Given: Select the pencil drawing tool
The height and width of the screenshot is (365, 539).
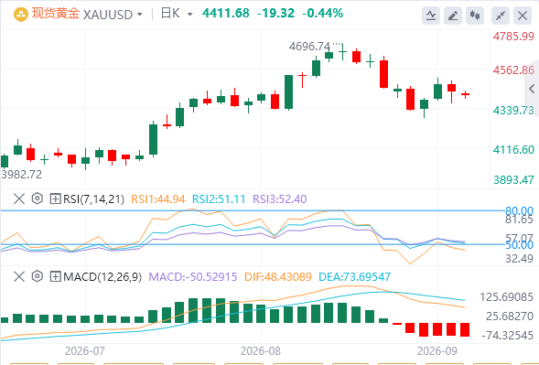Looking at the screenshot, I should pos(453,16).
